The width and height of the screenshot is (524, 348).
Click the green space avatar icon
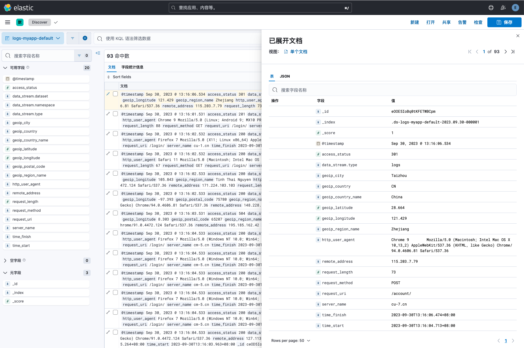(x=20, y=22)
